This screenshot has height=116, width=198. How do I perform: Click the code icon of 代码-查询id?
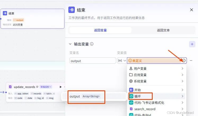pyautogui.click(x=131, y=115)
